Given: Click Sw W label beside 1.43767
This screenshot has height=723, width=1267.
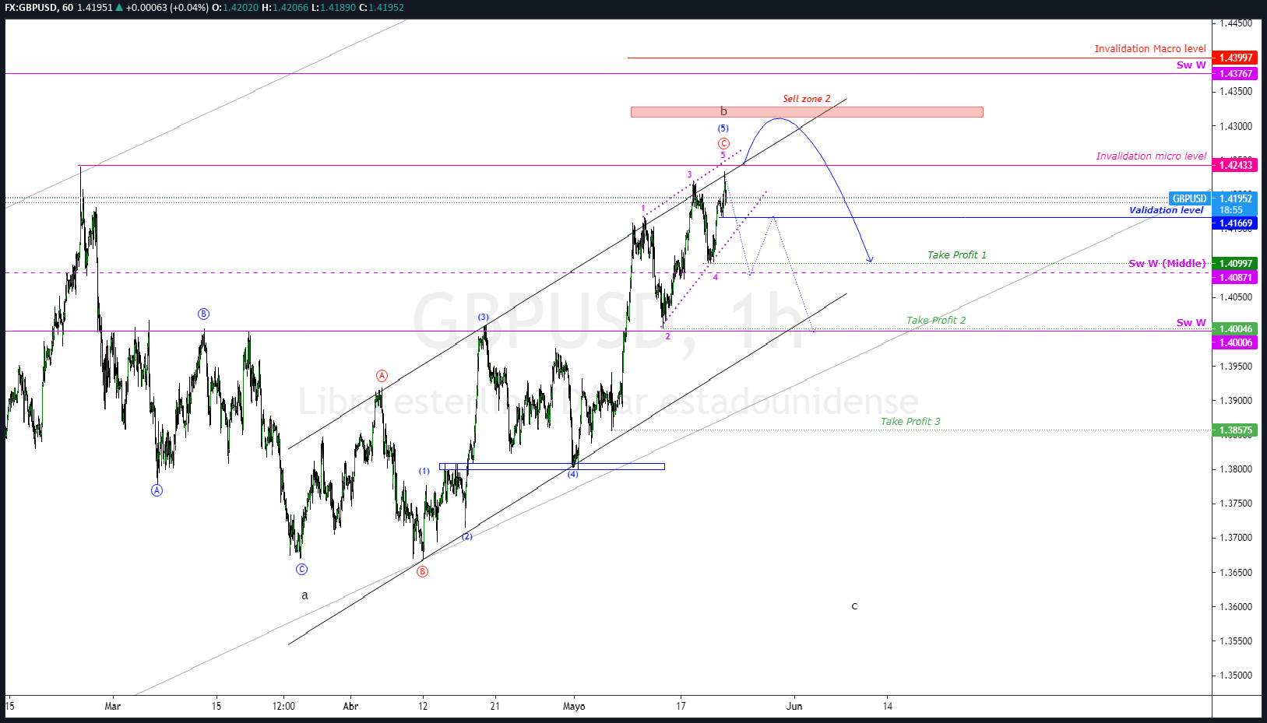Looking at the screenshot, I should 1191,65.
